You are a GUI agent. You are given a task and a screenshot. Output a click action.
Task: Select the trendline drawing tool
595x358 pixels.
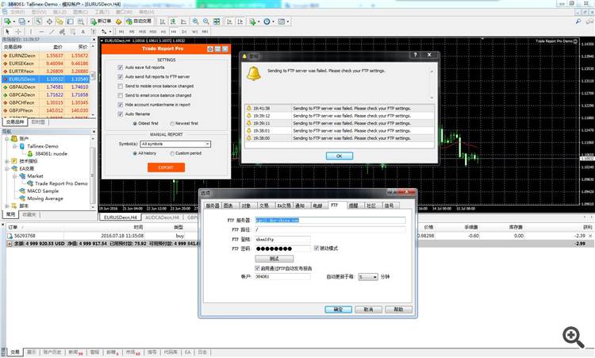point(52,32)
